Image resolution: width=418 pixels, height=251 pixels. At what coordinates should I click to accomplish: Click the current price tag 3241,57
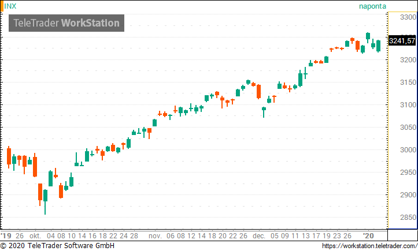pos(402,41)
